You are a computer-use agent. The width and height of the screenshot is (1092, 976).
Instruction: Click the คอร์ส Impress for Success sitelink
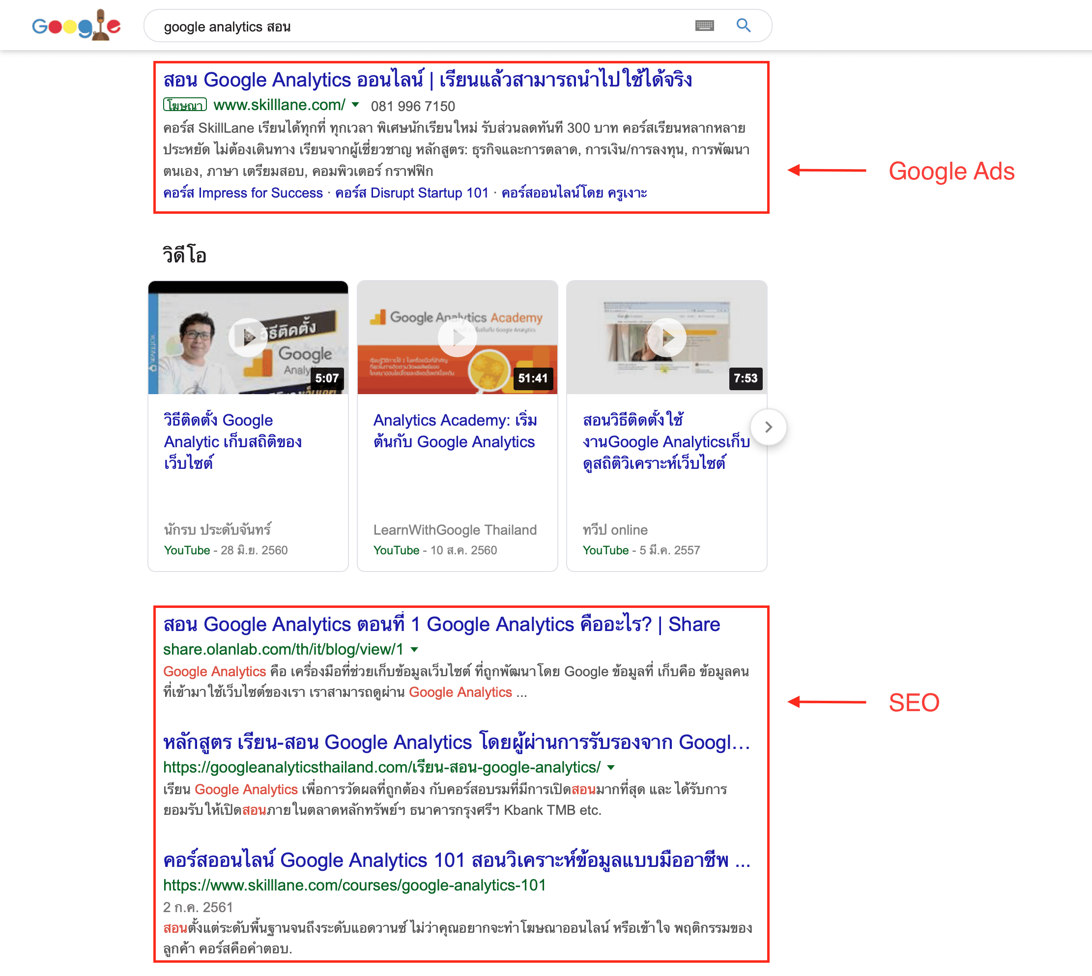[x=242, y=193]
